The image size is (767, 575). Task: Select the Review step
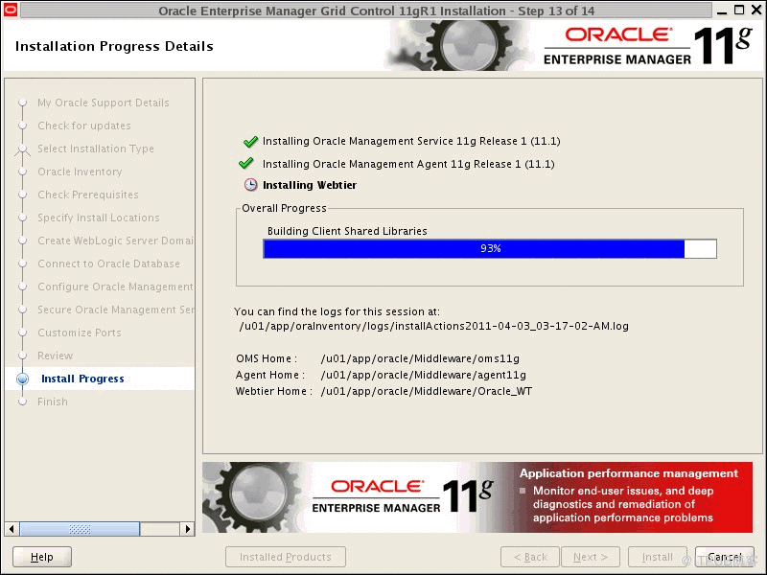[56, 356]
